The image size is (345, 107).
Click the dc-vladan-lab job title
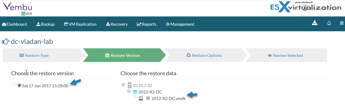tap(32, 42)
